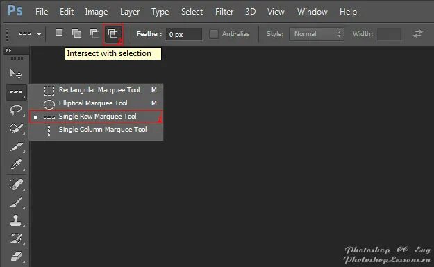Click the Add to selection icon
The width and height of the screenshot is (434, 267).
pos(76,33)
